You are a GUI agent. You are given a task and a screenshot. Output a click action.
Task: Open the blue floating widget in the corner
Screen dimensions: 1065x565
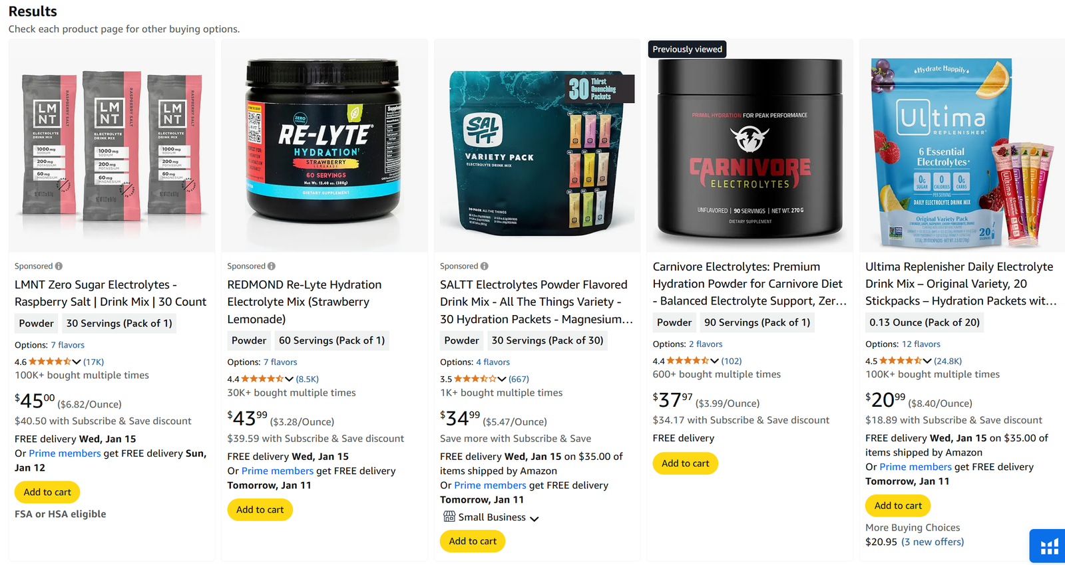pyautogui.click(x=1048, y=546)
